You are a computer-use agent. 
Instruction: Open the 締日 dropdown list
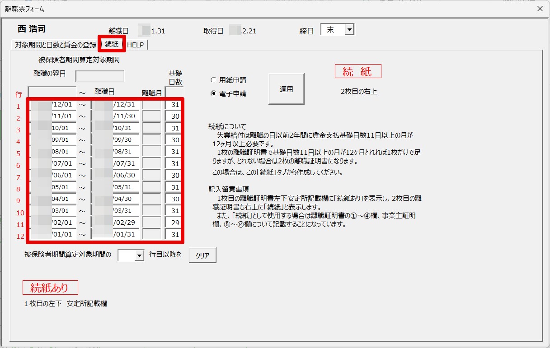tap(349, 30)
